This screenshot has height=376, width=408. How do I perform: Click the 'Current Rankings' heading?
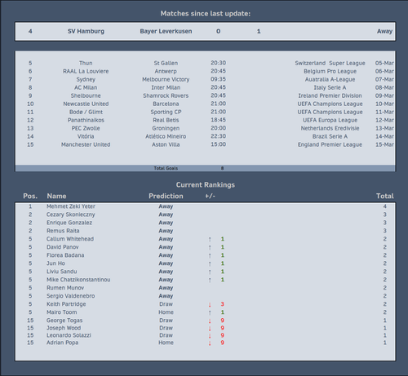206,185
